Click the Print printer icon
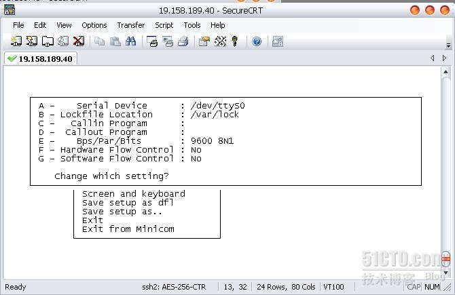The height and width of the screenshot is (295, 455). click(x=183, y=41)
